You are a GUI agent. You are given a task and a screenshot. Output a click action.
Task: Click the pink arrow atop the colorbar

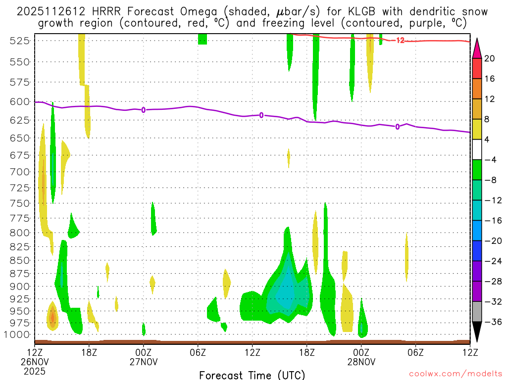477,48
